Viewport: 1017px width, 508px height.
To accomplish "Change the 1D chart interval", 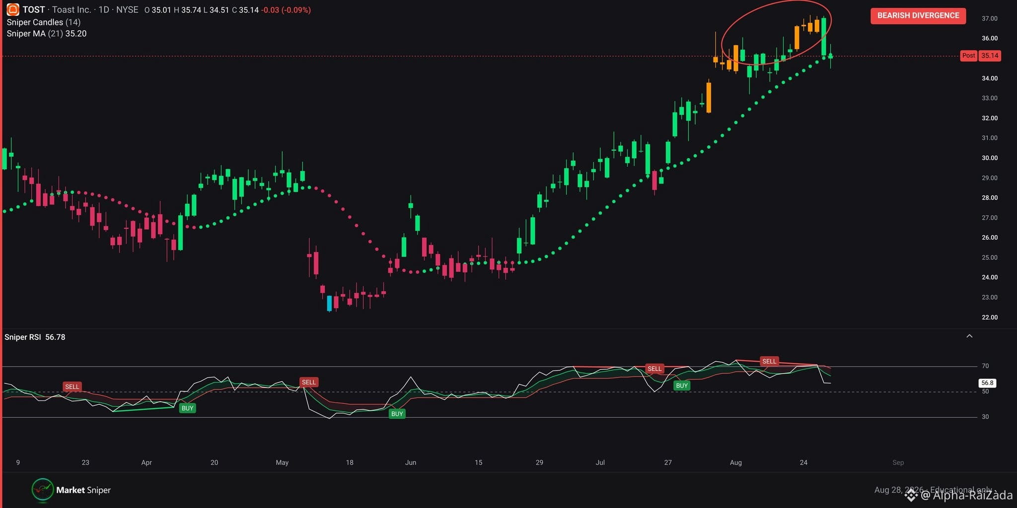I will click(x=104, y=9).
